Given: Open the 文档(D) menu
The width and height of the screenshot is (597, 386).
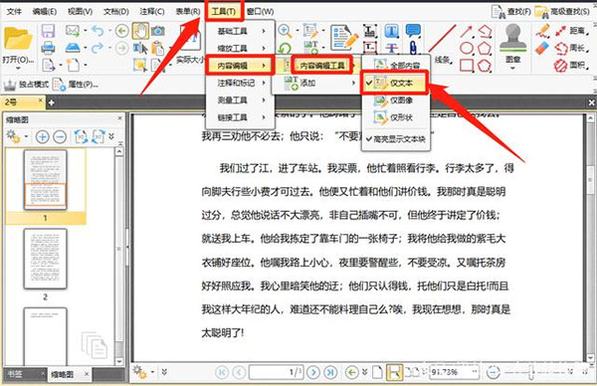Looking at the screenshot, I should 116,11.
